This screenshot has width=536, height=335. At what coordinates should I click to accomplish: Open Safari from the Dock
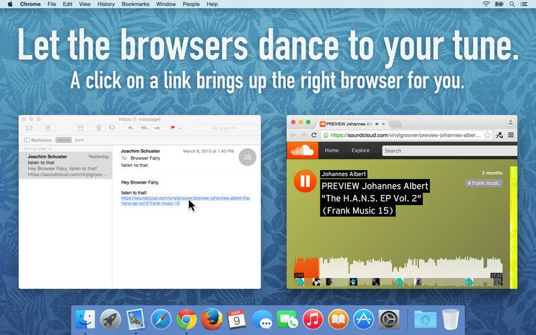click(x=161, y=320)
